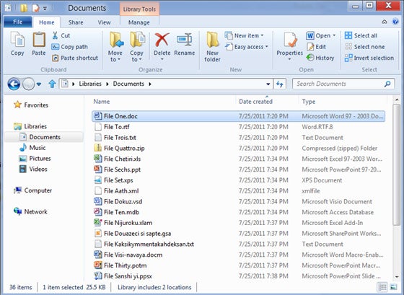Open the Share ribbon tab
The height and width of the screenshot is (295, 404).
[x=76, y=22]
